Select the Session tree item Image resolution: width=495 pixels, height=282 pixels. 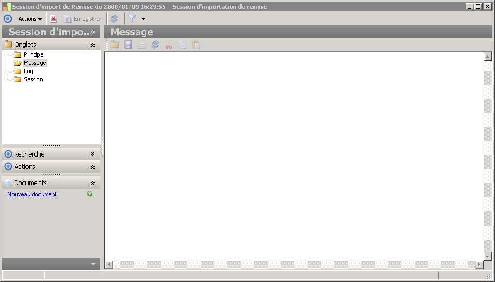pyautogui.click(x=33, y=79)
